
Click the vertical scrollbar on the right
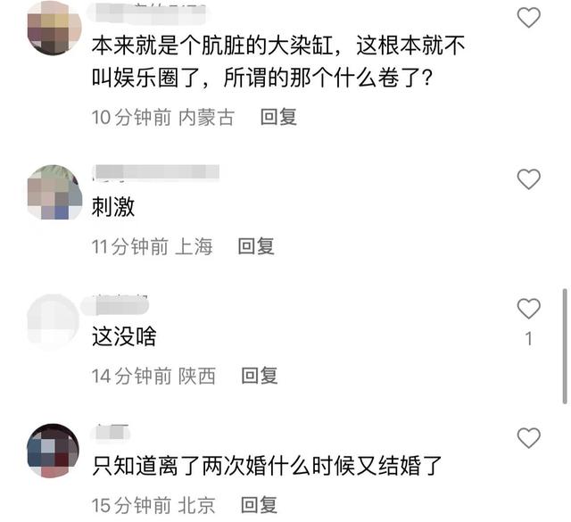click(x=565, y=346)
